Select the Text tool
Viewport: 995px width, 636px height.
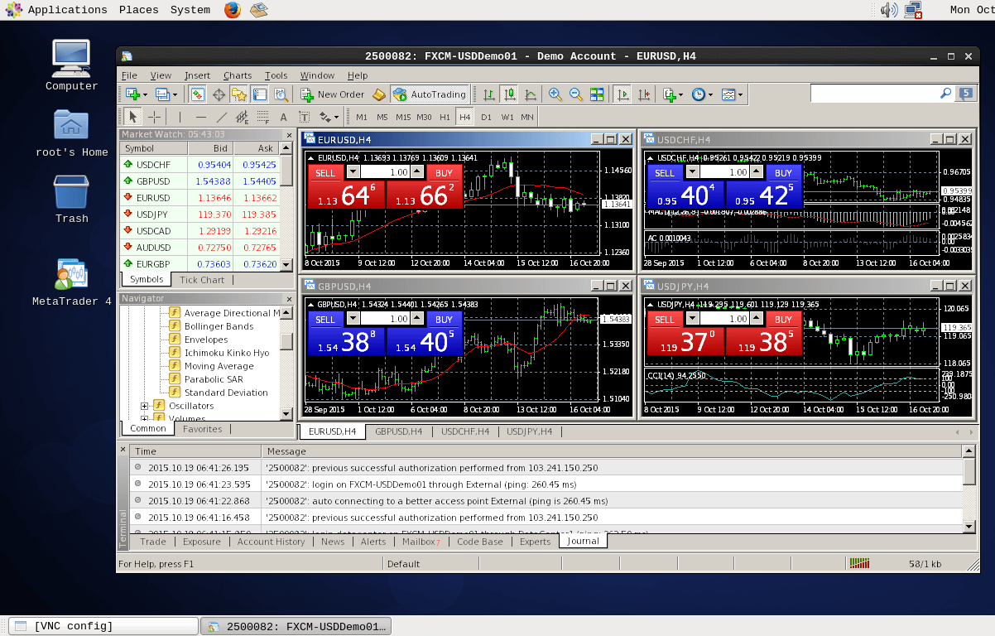coord(283,117)
